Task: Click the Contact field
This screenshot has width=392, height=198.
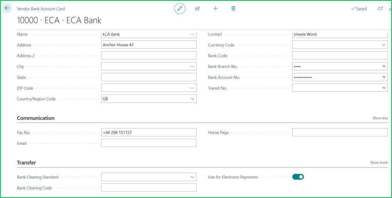Action: [x=340, y=35]
